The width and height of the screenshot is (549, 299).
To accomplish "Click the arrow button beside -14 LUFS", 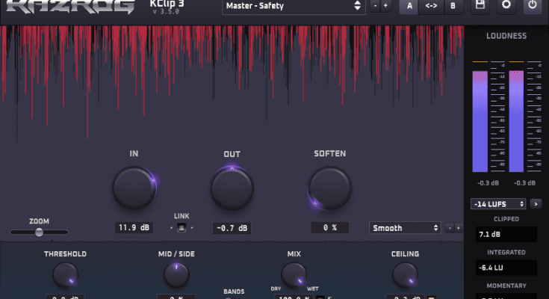I will tap(535, 203).
